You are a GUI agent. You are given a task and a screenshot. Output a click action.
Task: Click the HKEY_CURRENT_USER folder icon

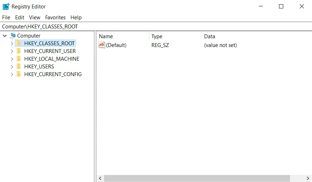(19, 51)
